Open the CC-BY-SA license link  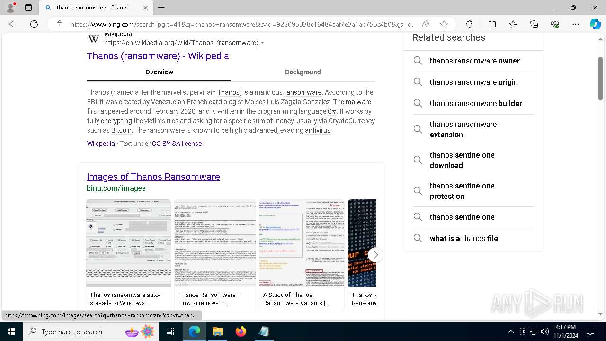[x=177, y=144]
